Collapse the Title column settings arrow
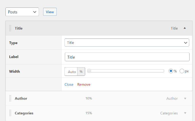195x121 pixels. pos(185,28)
